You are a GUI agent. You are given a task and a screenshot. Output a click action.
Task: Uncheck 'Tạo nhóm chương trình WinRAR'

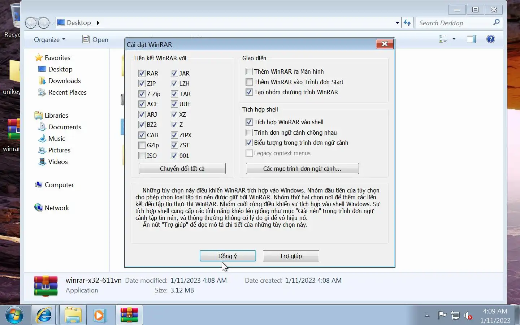[x=249, y=92]
